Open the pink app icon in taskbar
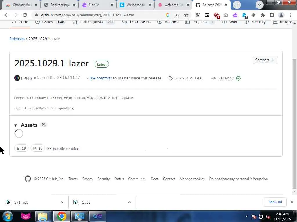The width and height of the screenshot is (297, 222). [x=26, y=216]
